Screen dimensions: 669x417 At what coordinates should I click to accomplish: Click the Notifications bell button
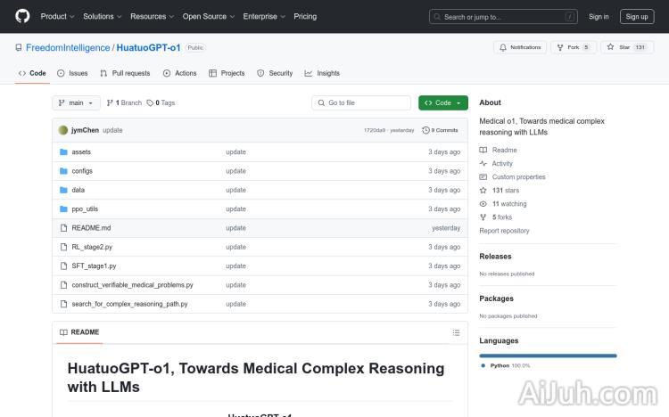point(520,47)
